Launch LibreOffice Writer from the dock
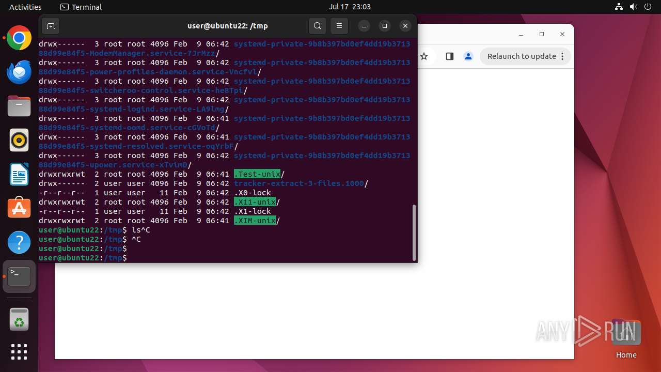The height and width of the screenshot is (372, 661). click(19, 174)
